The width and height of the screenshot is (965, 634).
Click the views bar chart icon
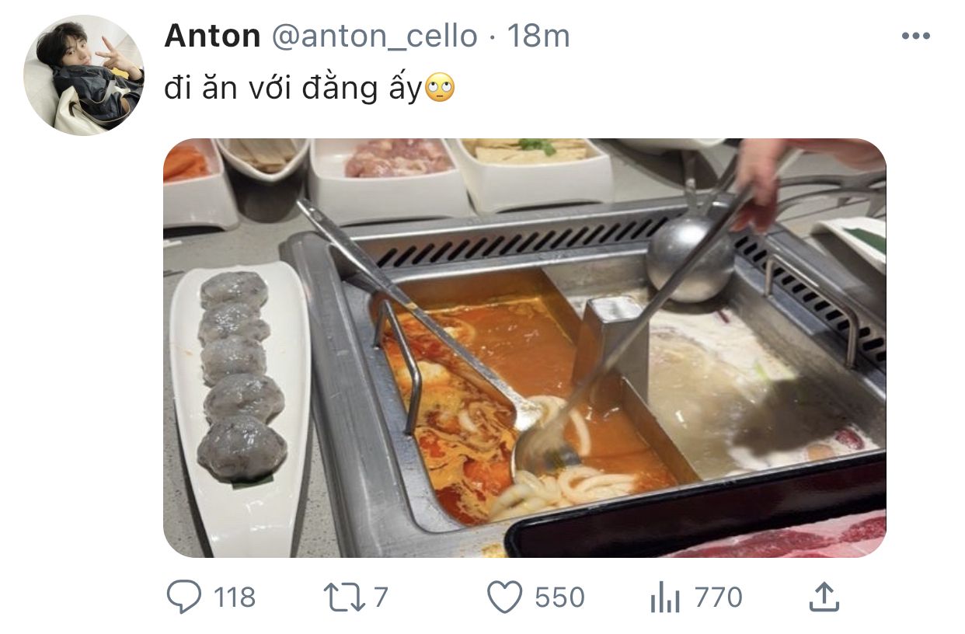pyautogui.click(x=664, y=598)
